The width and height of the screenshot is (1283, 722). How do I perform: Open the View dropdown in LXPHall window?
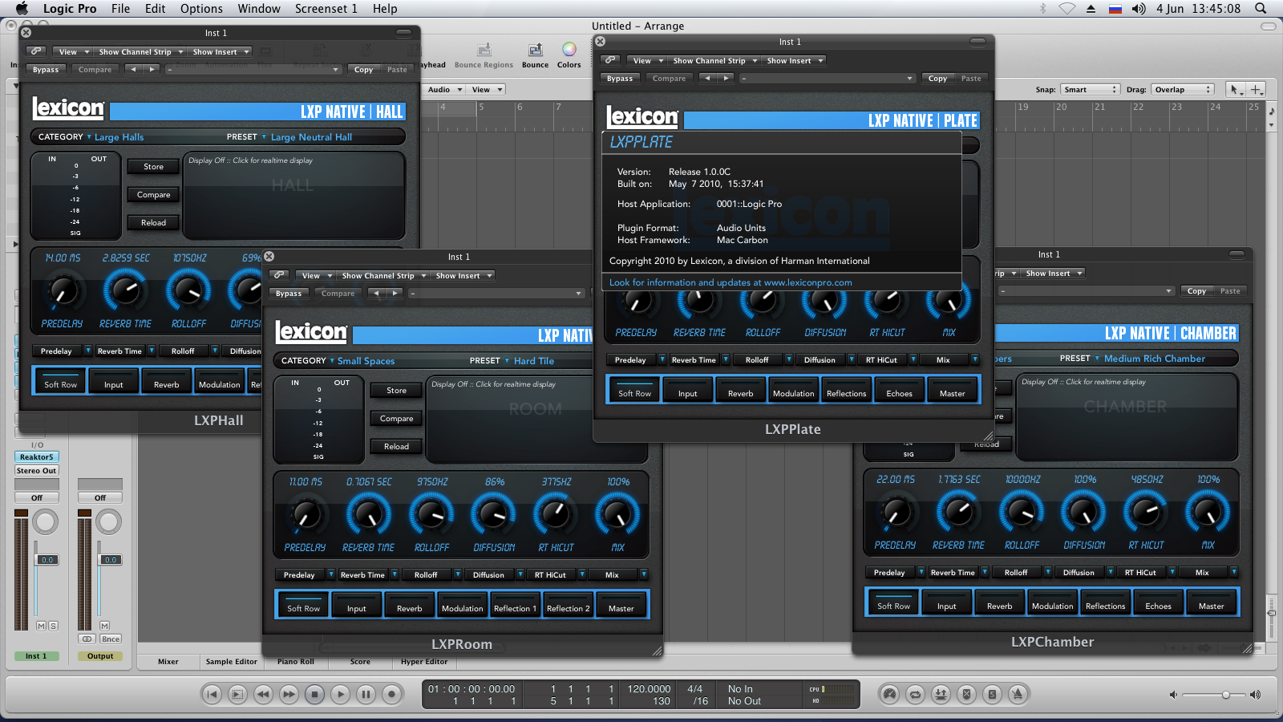coord(73,51)
